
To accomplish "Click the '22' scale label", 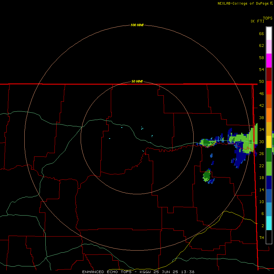I will click(x=262, y=166).
